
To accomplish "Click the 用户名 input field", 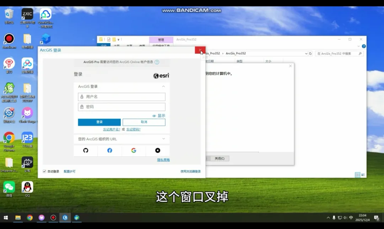I will pos(122,97).
